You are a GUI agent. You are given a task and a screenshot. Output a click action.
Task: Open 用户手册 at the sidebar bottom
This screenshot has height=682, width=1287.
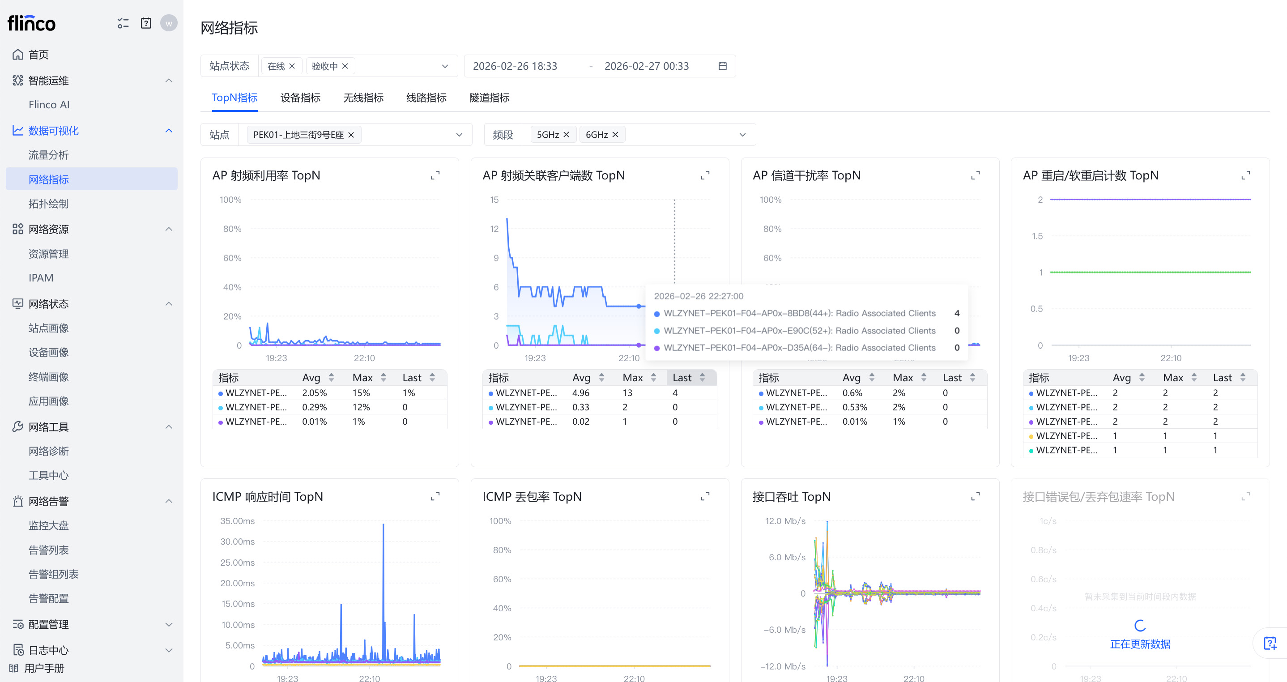click(x=44, y=668)
